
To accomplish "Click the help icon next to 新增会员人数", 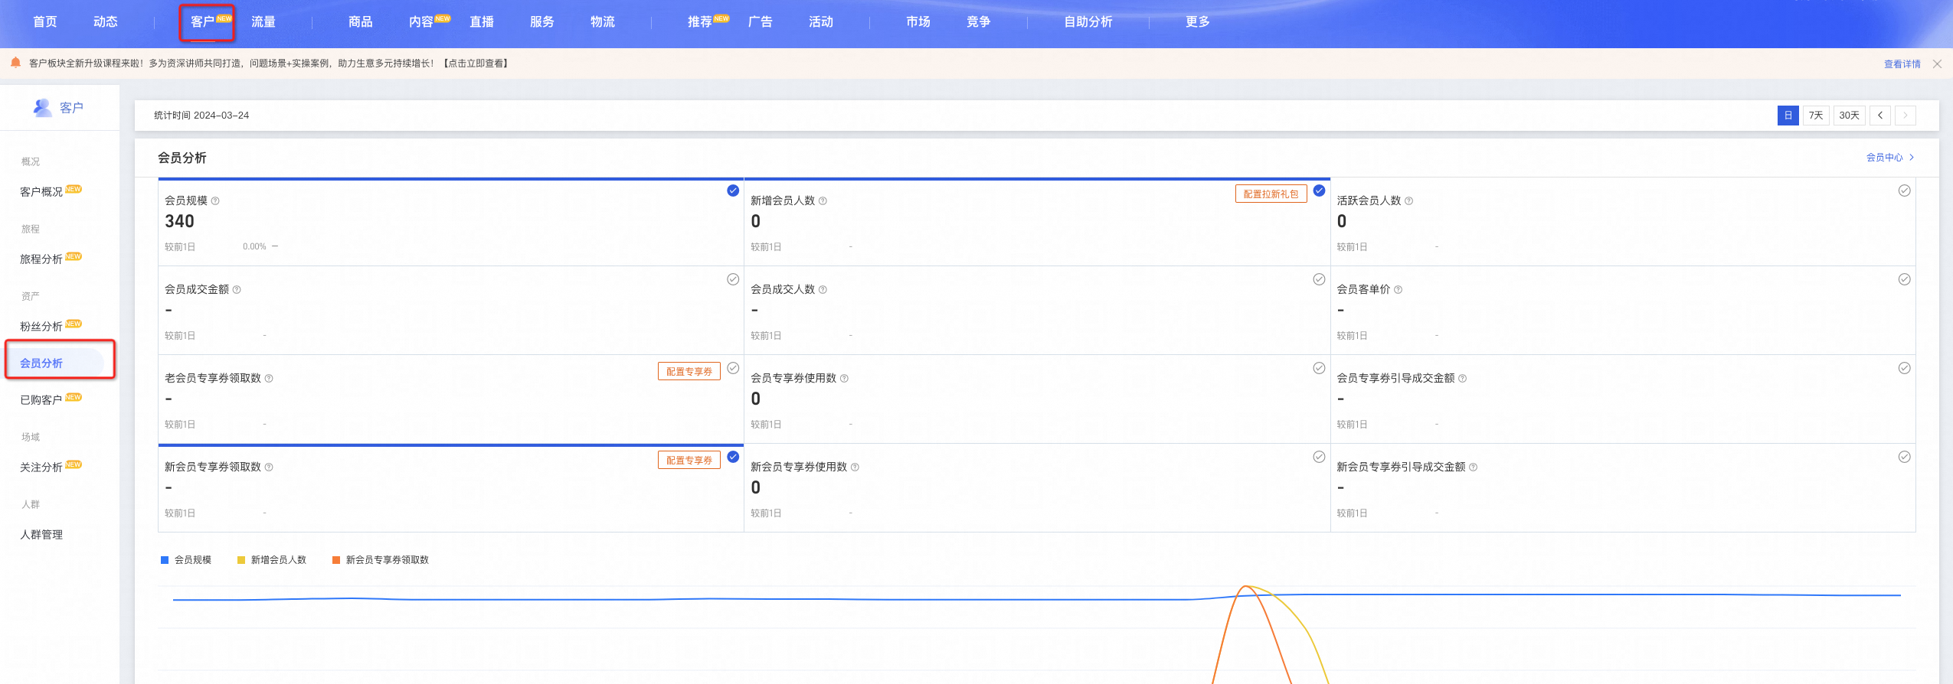I will [x=823, y=201].
